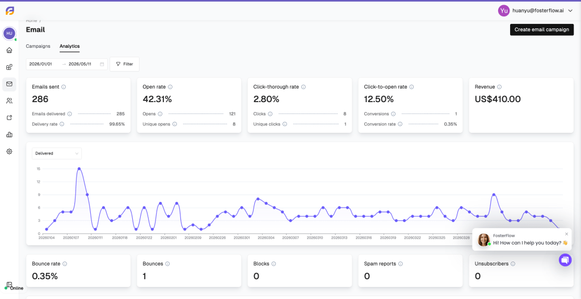Viewport: 581px width, 299px height.
Task: Open the purple chat bubble launcher
Action: [x=565, y=260]
